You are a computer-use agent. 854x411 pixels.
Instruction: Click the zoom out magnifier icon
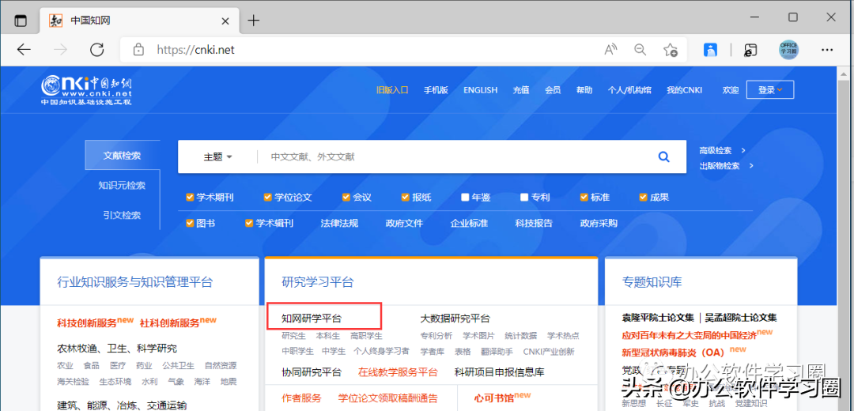pos(640,50)
